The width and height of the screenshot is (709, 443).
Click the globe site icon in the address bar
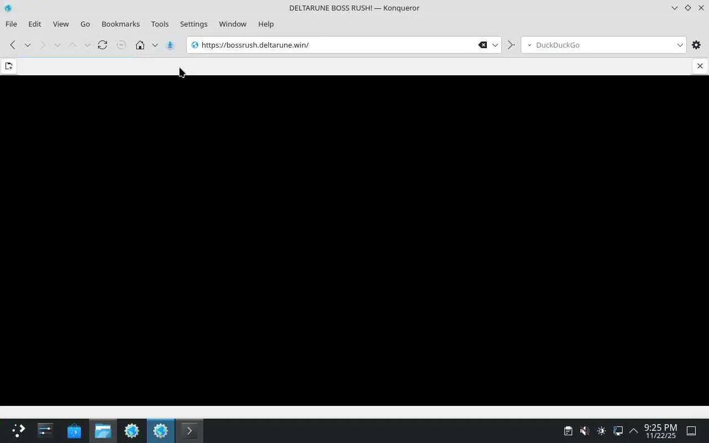click(194, 45)
